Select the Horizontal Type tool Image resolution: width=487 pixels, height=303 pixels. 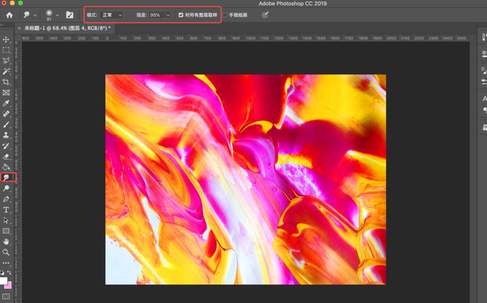(6, 210)
